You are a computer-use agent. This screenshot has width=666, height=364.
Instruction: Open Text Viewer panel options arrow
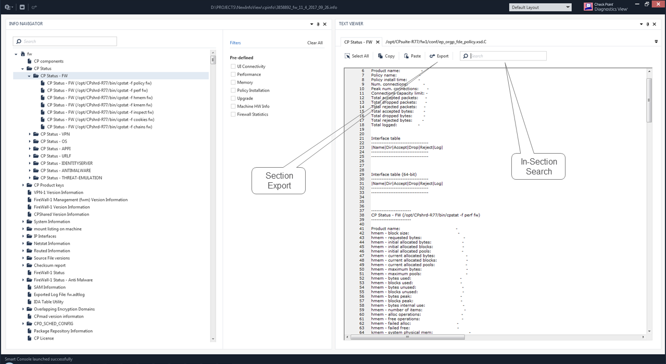pos(642,24)
